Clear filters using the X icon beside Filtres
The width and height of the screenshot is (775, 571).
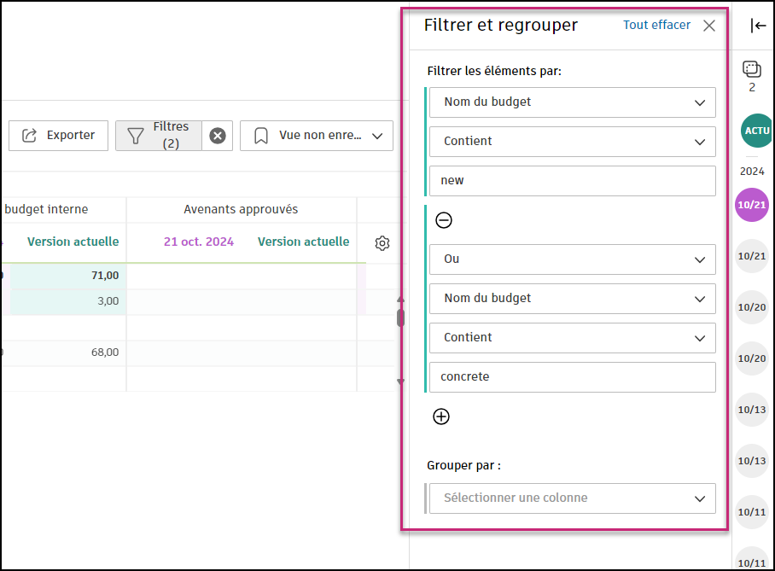[x=217, y=135]
